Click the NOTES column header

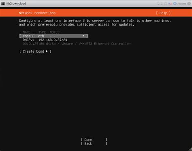[54, 32]
